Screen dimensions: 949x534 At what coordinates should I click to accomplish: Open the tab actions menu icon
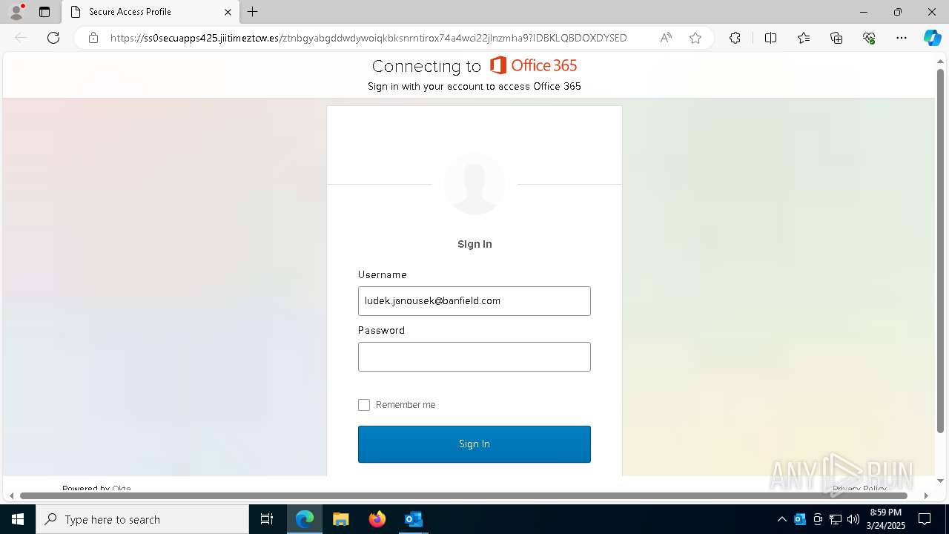click(44, 12)
